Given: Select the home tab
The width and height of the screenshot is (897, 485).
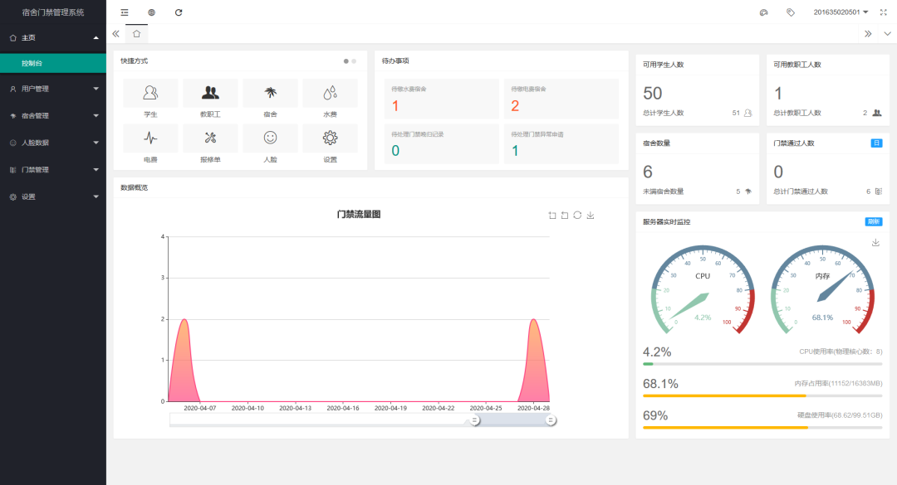Looking at the screenshot, I should coord(137,34).
